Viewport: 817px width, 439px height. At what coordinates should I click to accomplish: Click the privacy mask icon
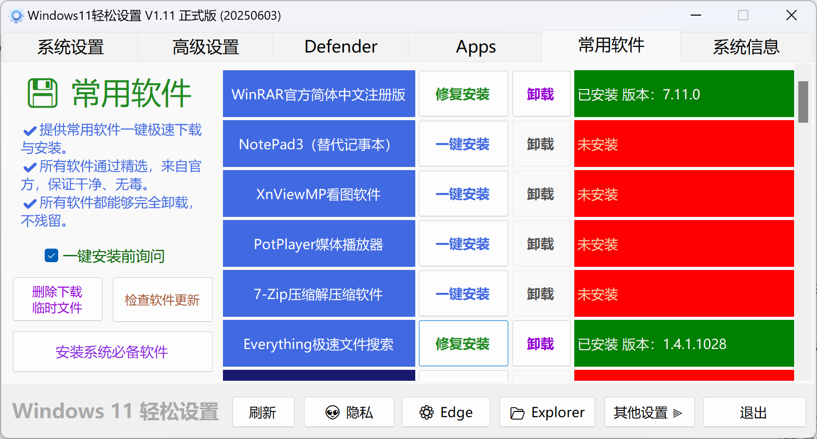[x=332, y=412]
